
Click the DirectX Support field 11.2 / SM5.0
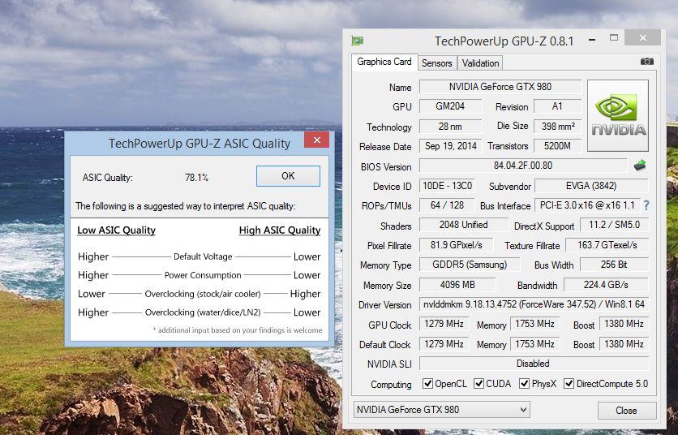point(614,225)
